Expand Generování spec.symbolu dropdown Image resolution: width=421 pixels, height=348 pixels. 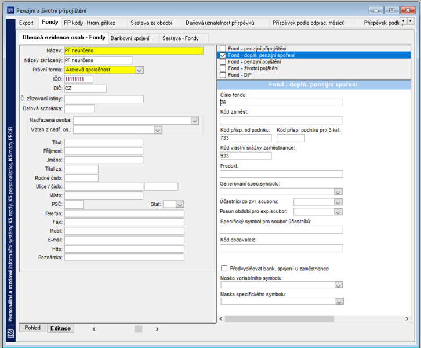pos(338,192)
